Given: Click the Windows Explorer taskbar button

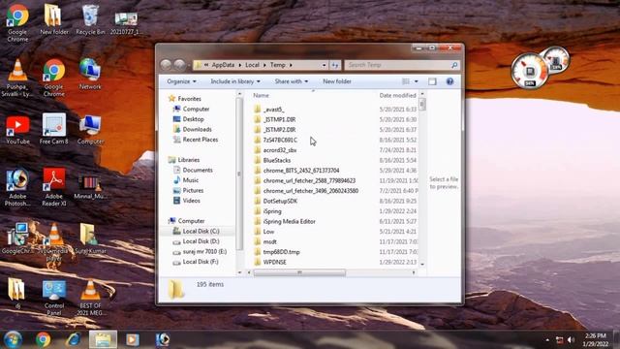Looking at the screenshot, I should coord(103,339).
